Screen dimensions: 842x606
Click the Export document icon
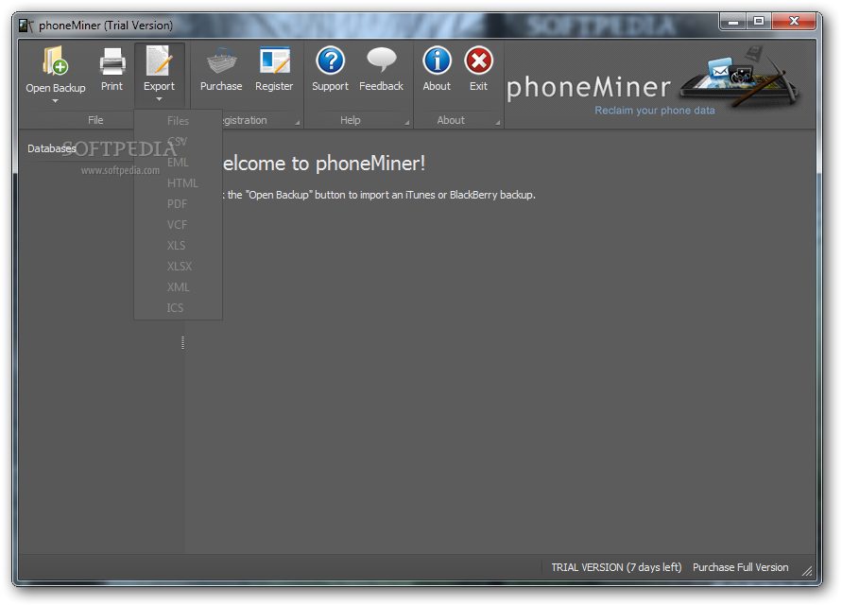159,61
